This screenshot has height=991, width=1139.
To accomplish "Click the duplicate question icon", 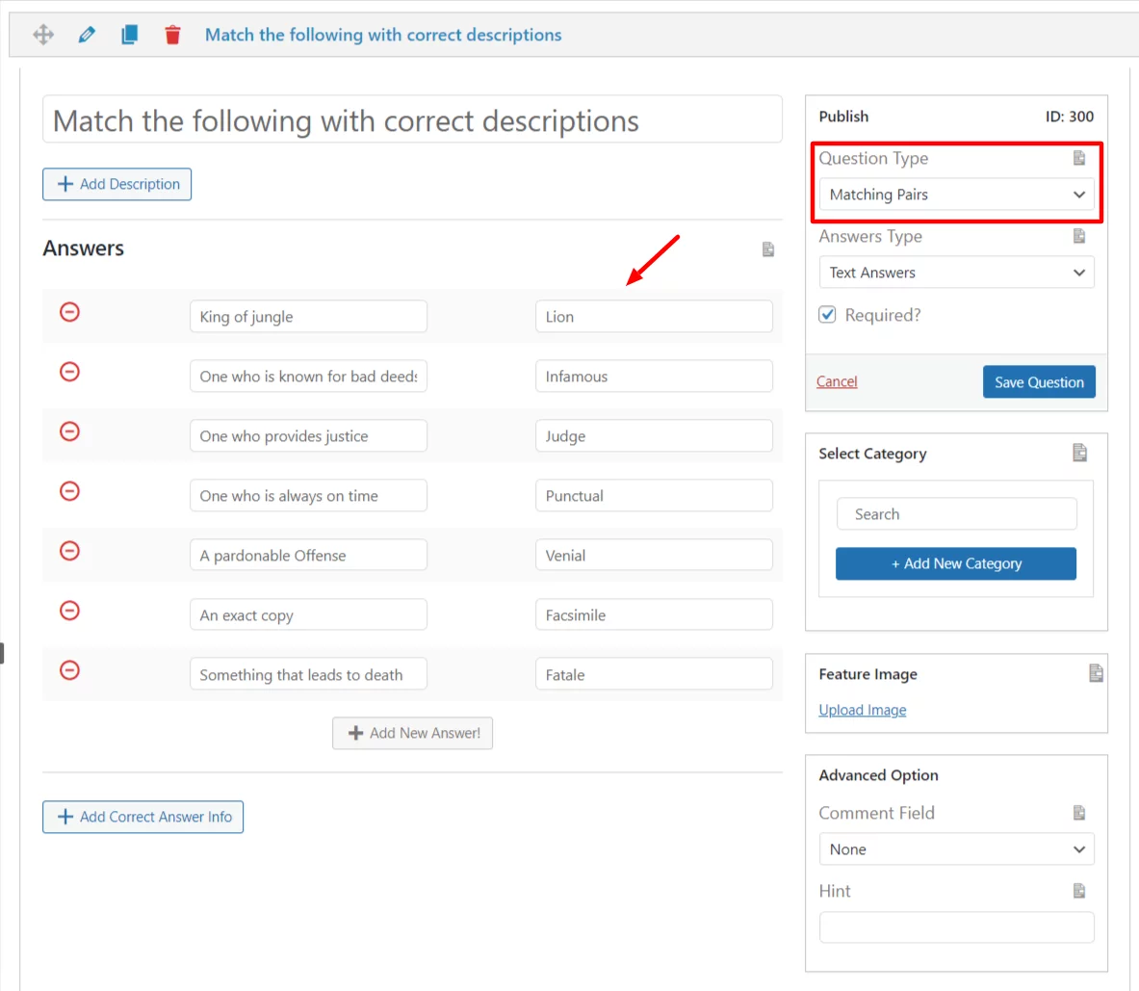I will coord(129,34).
